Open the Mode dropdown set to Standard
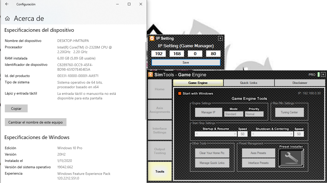This screenshot has height=183, width=327. click(x=234, y=114)
